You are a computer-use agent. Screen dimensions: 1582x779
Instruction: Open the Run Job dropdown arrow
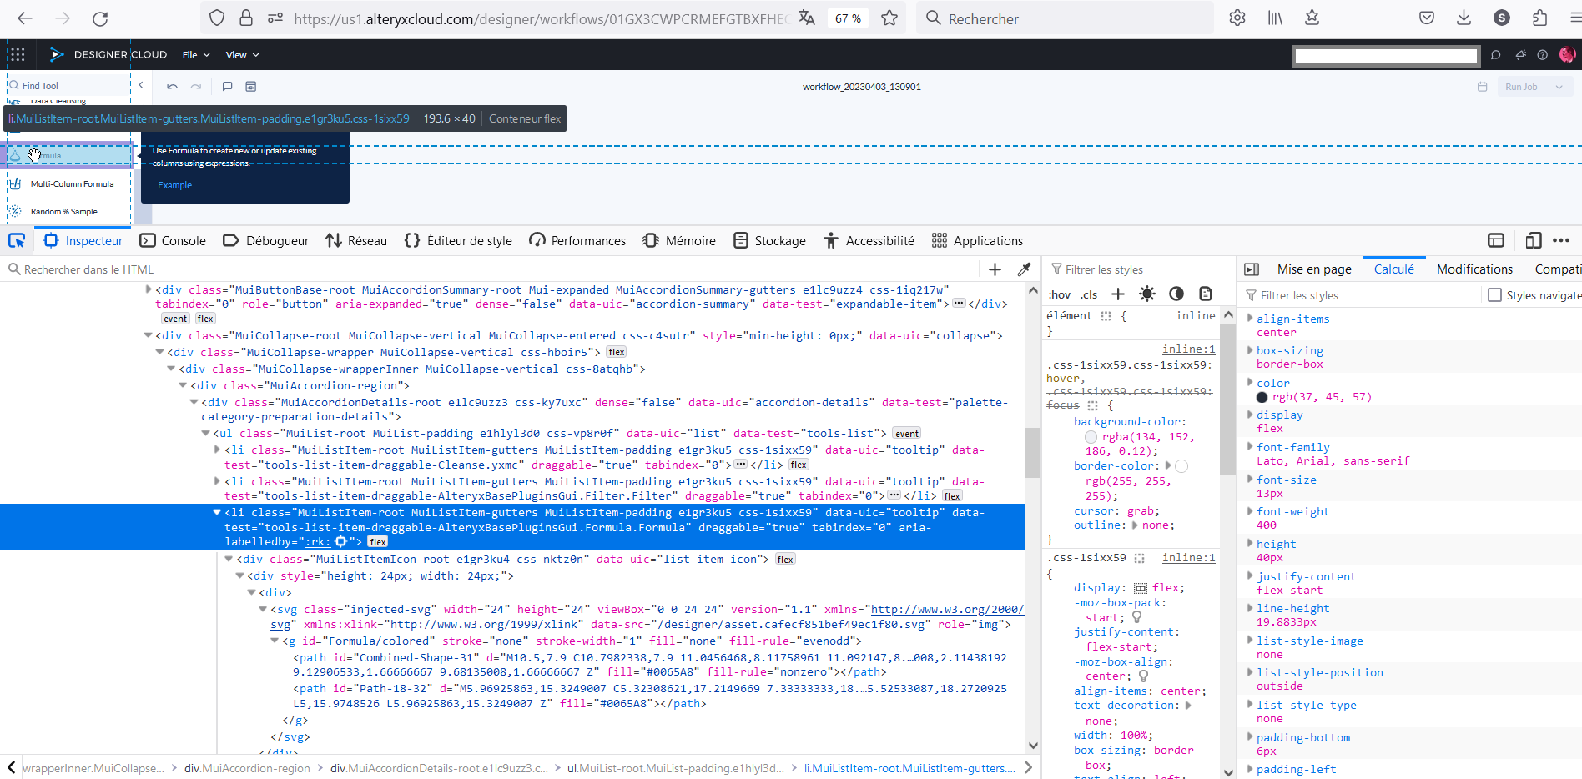1559,86
